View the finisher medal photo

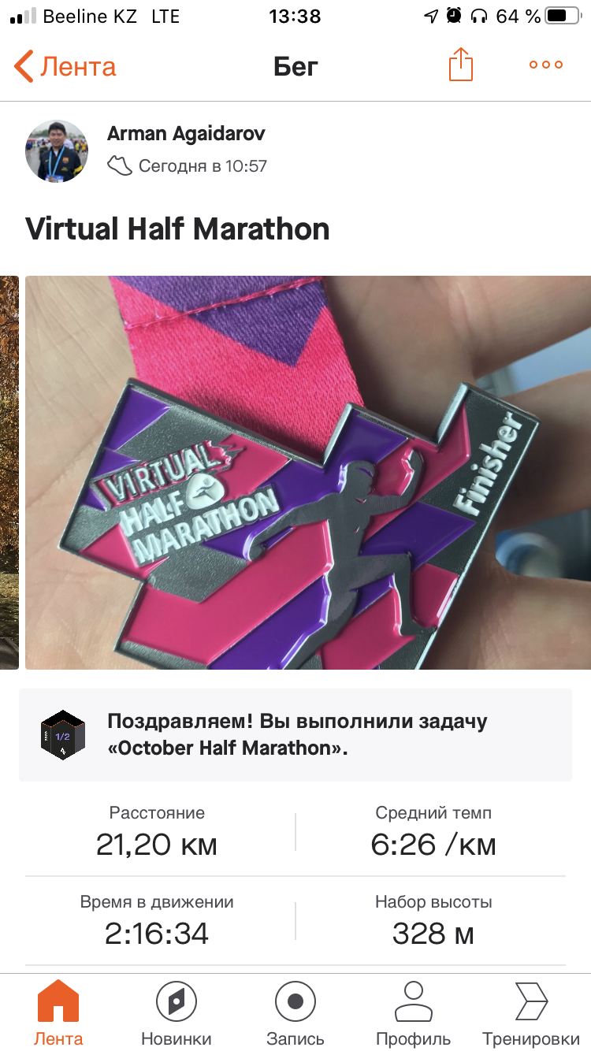(308, 473)
